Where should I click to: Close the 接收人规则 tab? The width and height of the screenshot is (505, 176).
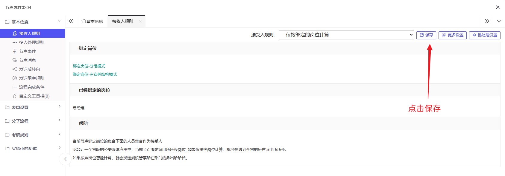tap(140, 21)
